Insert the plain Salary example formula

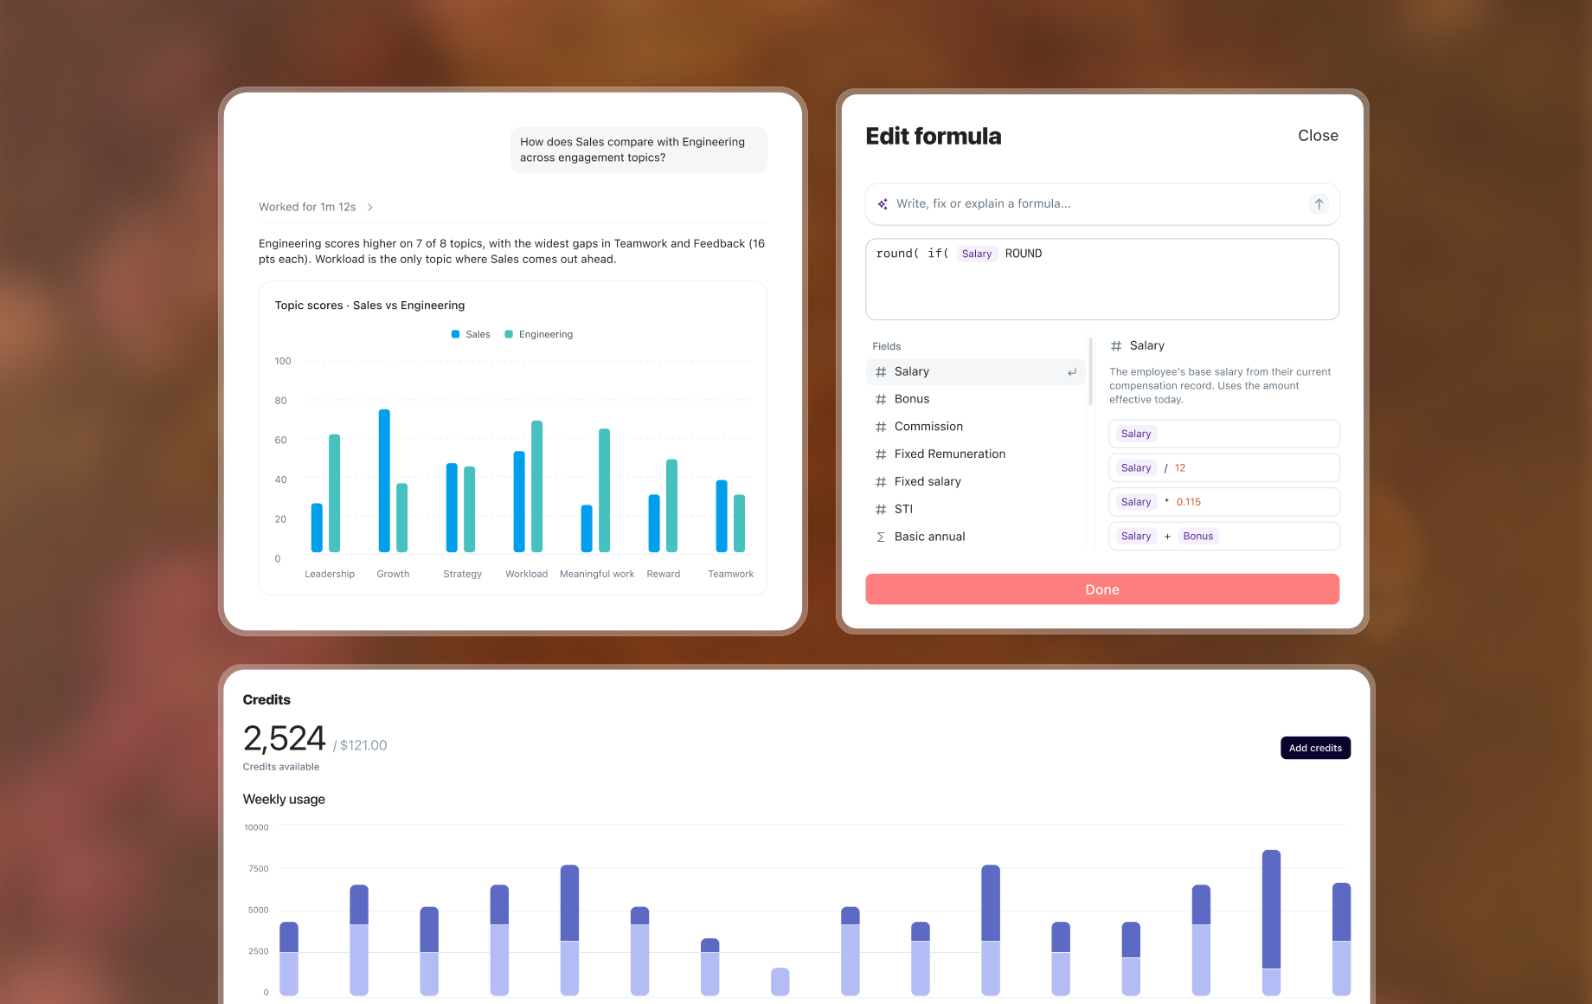1224,434
